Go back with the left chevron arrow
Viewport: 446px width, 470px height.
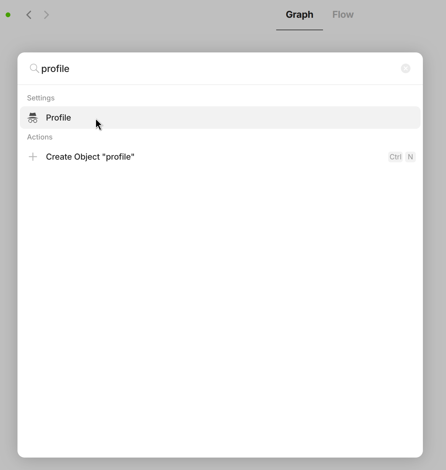(29, 15)
